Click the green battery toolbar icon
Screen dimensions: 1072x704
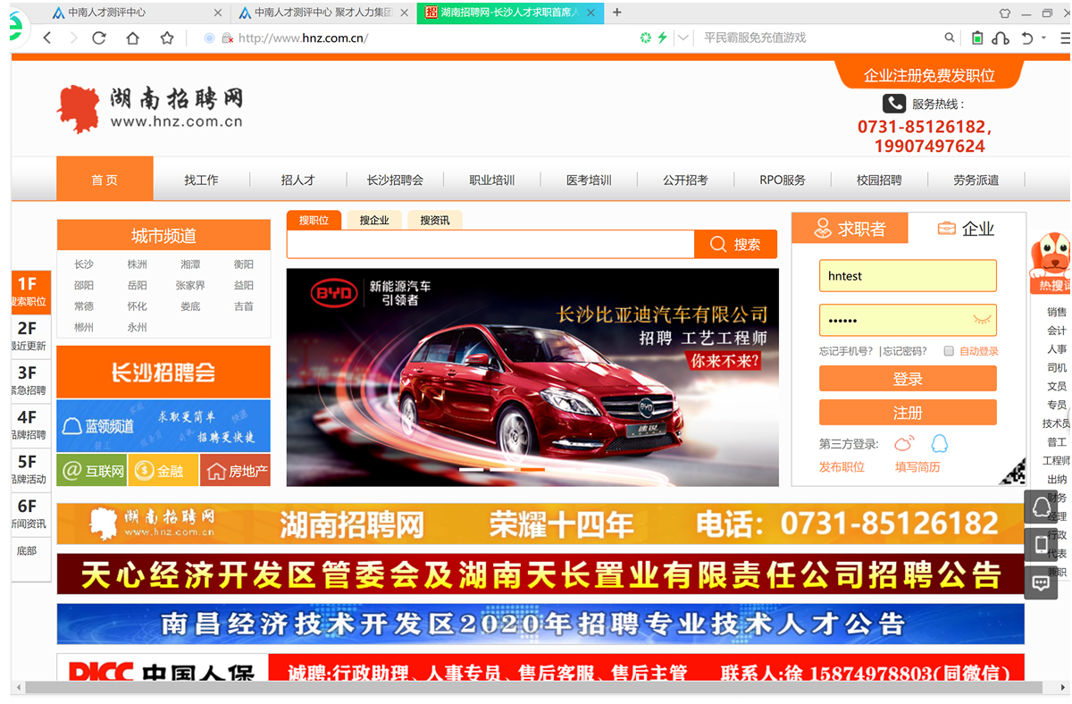pyautogui.click(x=977, y=38)
